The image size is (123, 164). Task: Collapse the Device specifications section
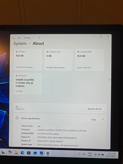pyautogui.click(x=103, y=120)
